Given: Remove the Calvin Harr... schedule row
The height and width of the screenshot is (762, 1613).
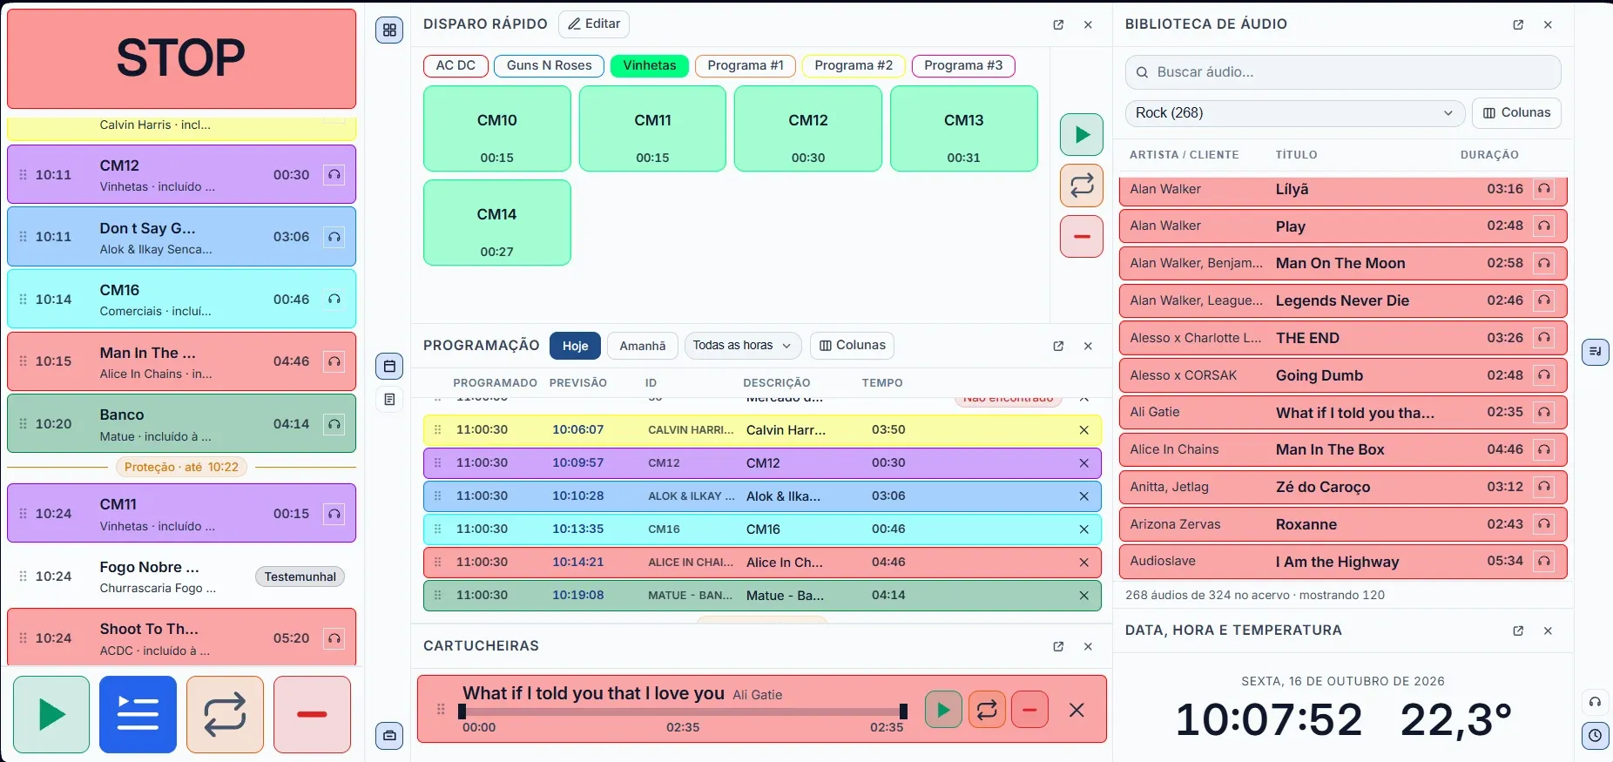Looking at the screenshot, I should [1083, 430].
